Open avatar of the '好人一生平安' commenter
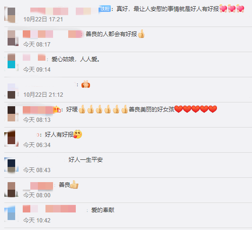252x230 pixels. pyautogui.click(x=11, y=165)
